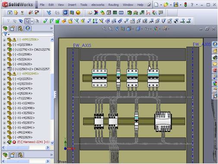218x164 pixels.
Task: Select the <M2|2829> tree item
Action: click(x=25, y=137)
